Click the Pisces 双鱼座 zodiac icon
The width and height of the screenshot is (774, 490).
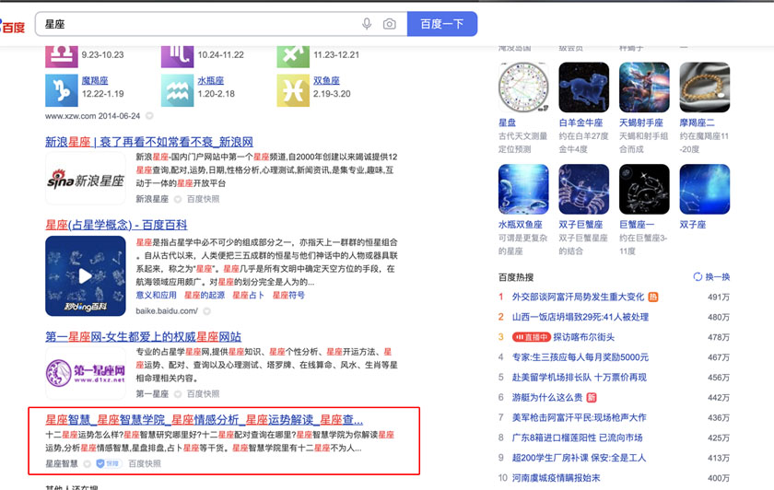pyautogui.click(x=293, y=90)
